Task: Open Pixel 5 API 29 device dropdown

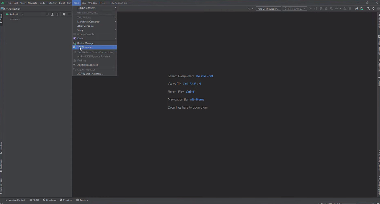Action: click(x=295, y=9)
